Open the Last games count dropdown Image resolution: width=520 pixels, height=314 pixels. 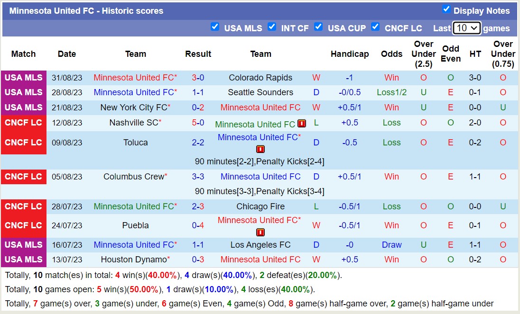[x=466, y=28]
